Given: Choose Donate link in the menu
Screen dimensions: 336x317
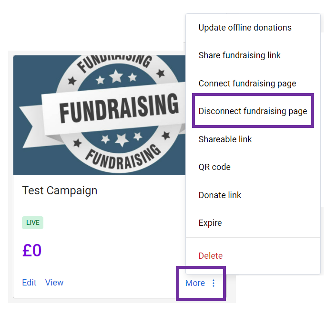Looking at the screenshot, I should pyautogui.click(x=220, y=195).
